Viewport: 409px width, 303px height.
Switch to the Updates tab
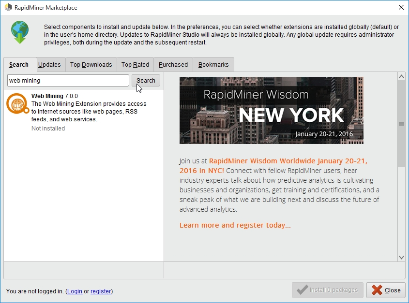pyautogui.click(x=50, y=64)
